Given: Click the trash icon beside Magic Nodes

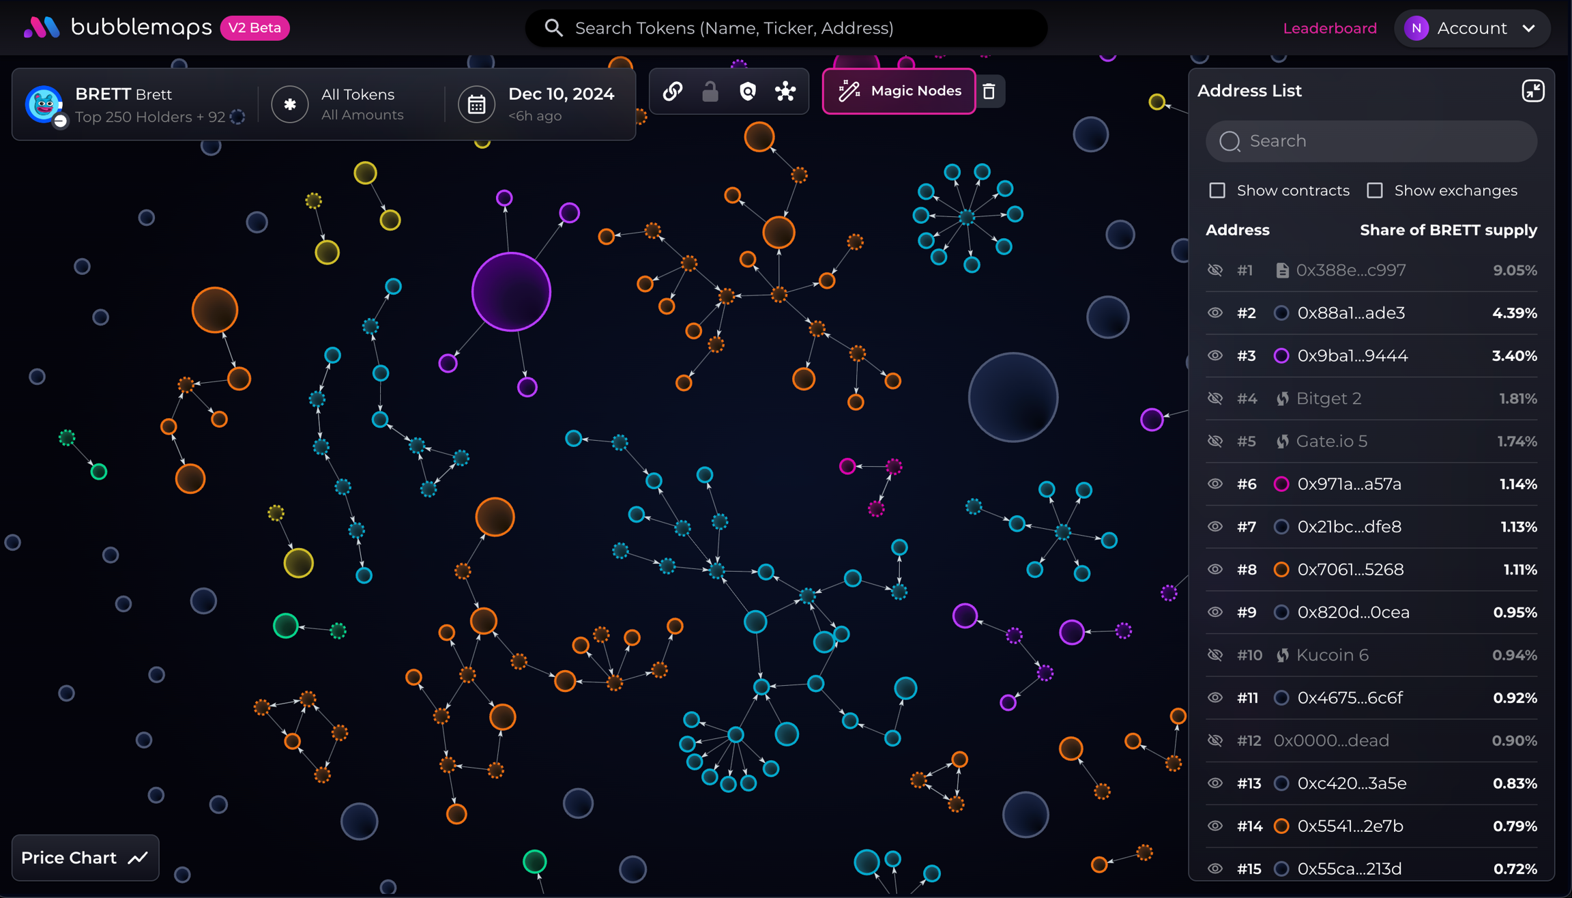Looking at the screenshot, I should 989,91.
